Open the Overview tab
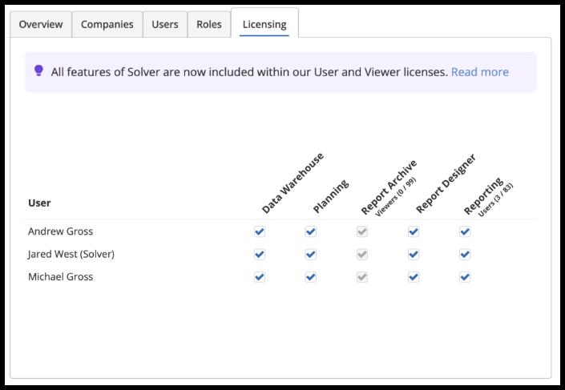 coord(41,24)
